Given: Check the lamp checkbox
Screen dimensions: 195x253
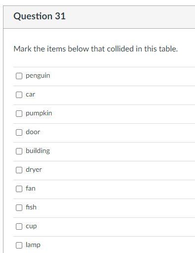Looking at the screenshot, I should tap(19, 245).
